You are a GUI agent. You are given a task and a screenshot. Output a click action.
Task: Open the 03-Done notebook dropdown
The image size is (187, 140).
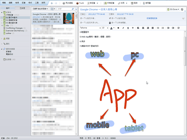pos(173,9)
